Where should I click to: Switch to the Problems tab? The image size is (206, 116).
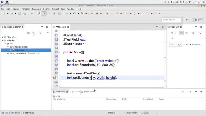click(60, 92)
